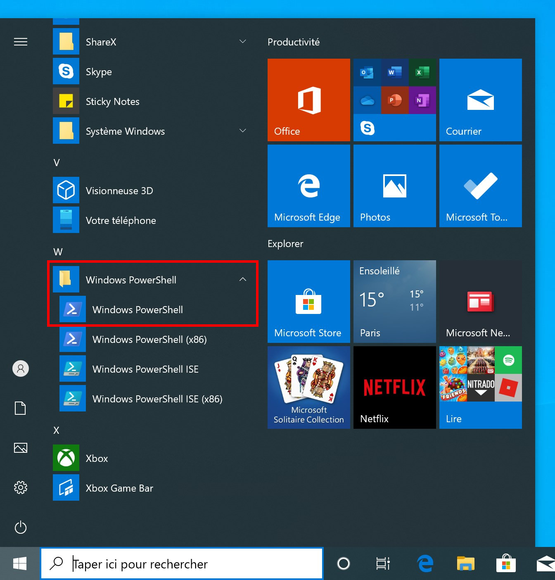Click the Productivité group title
Screen dimensions: 555x580
(x=294, y=42)
